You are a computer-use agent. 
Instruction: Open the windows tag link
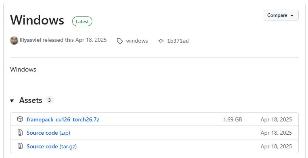(137, 41)
